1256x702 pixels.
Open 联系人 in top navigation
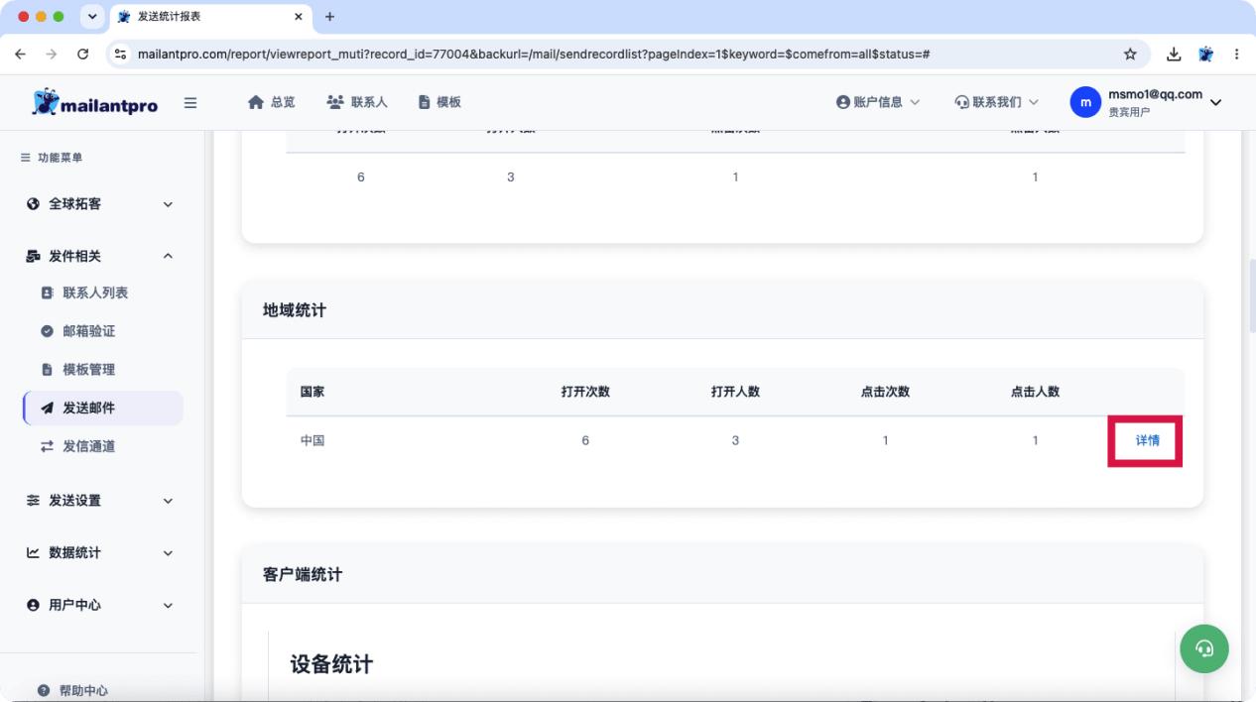(x=356, y=102)
